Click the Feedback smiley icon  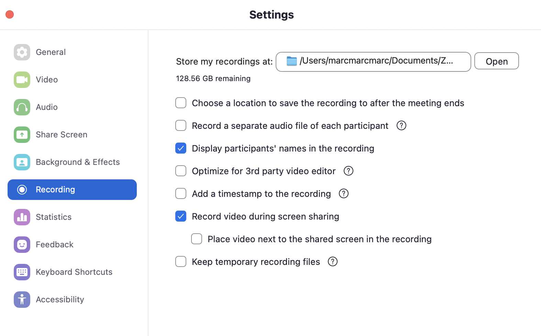point(22,245)
